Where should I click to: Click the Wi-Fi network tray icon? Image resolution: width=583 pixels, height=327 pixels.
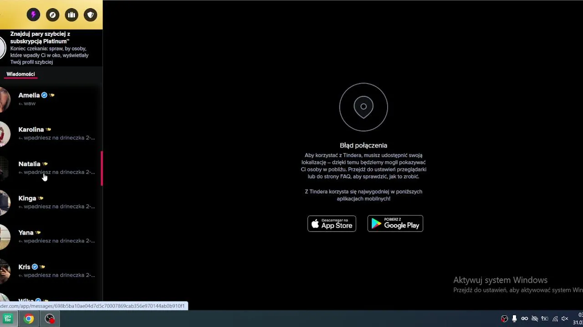coord(555,319)
